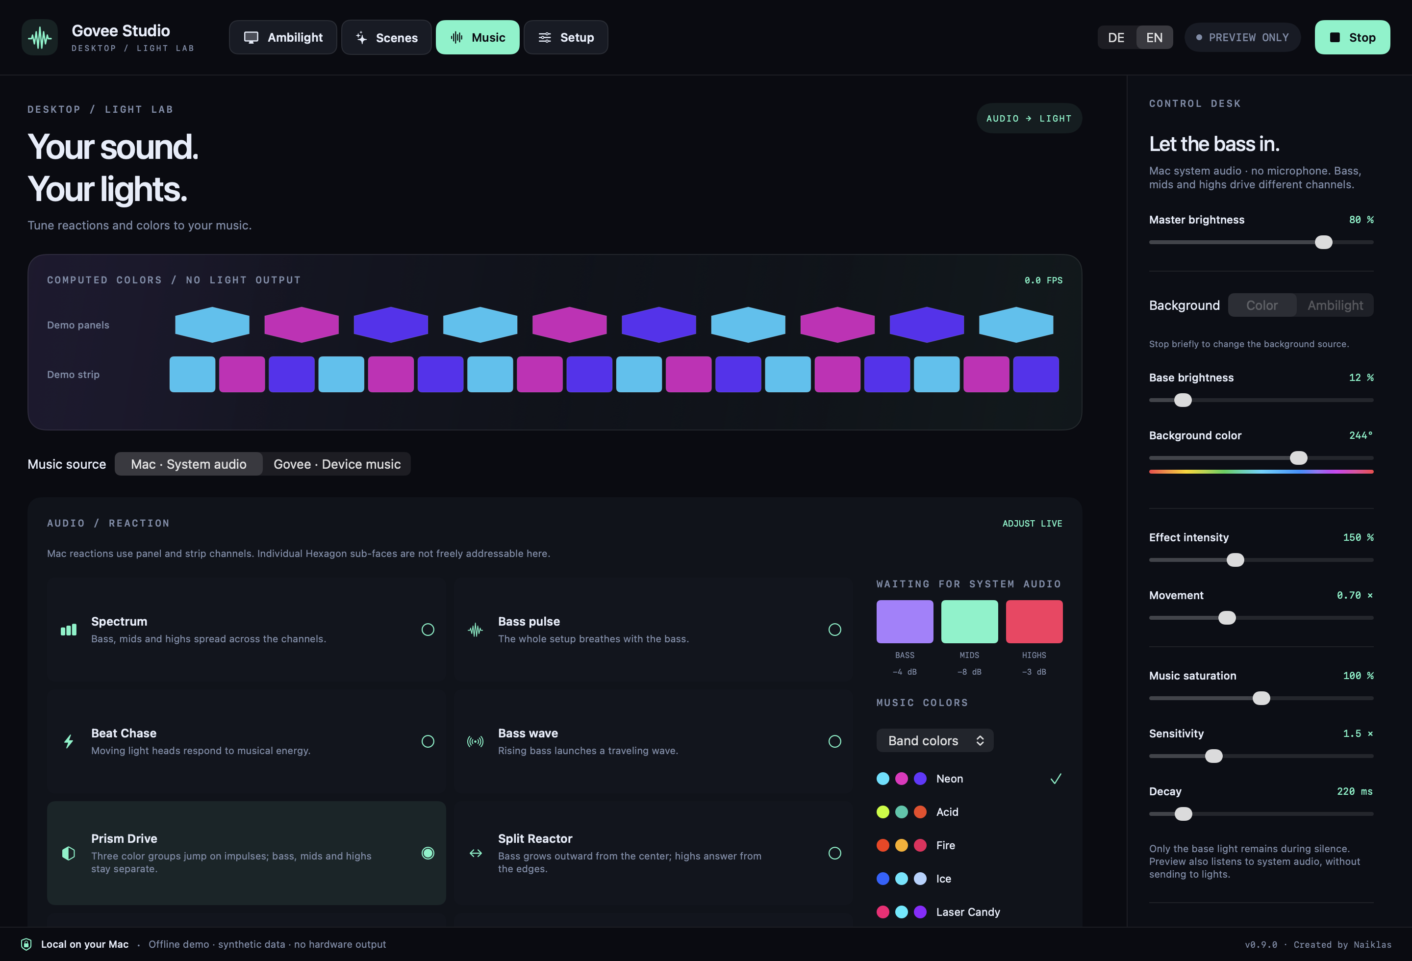This screenshot has width=1412, height=961.
Task: Switch language to DE
Action: [x=1116, y=37]
